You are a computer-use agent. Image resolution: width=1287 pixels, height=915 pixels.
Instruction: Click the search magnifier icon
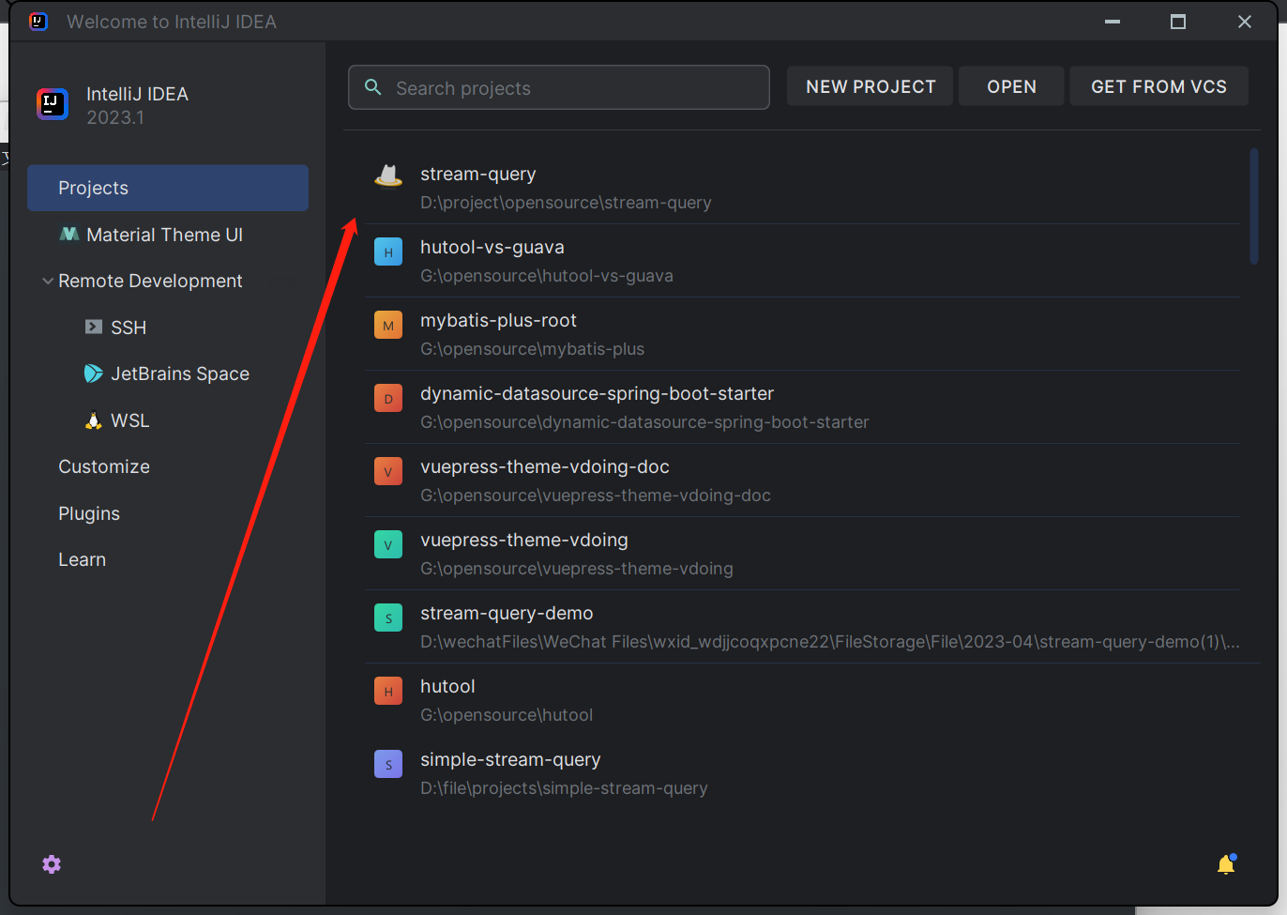[x=373, y=87]
